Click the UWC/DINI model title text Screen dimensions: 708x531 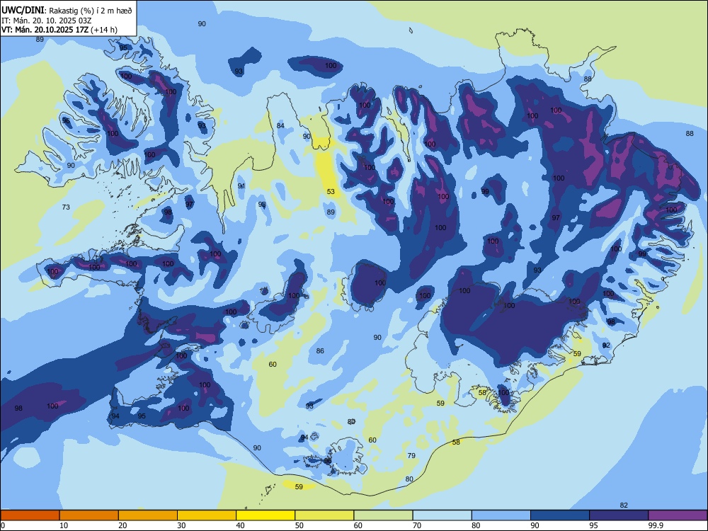(23, 10)
